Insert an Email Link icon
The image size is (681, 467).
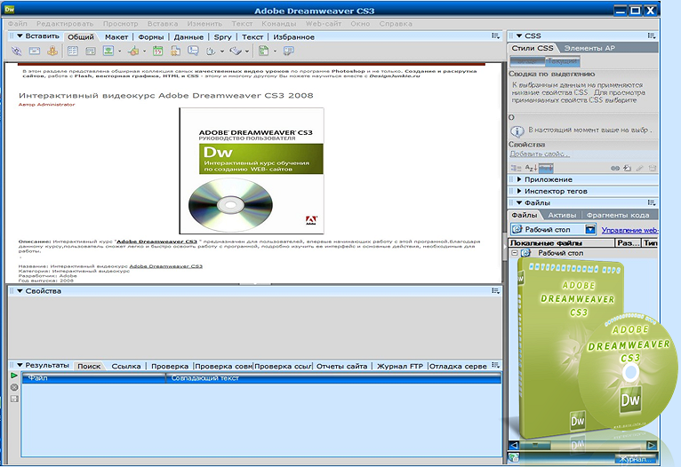[x=35, y=51]
